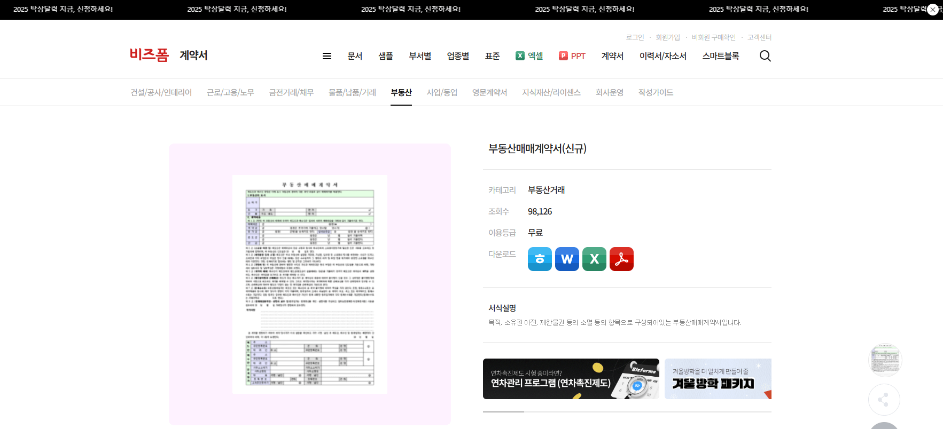Click the view count 98,126

[540, 211]
